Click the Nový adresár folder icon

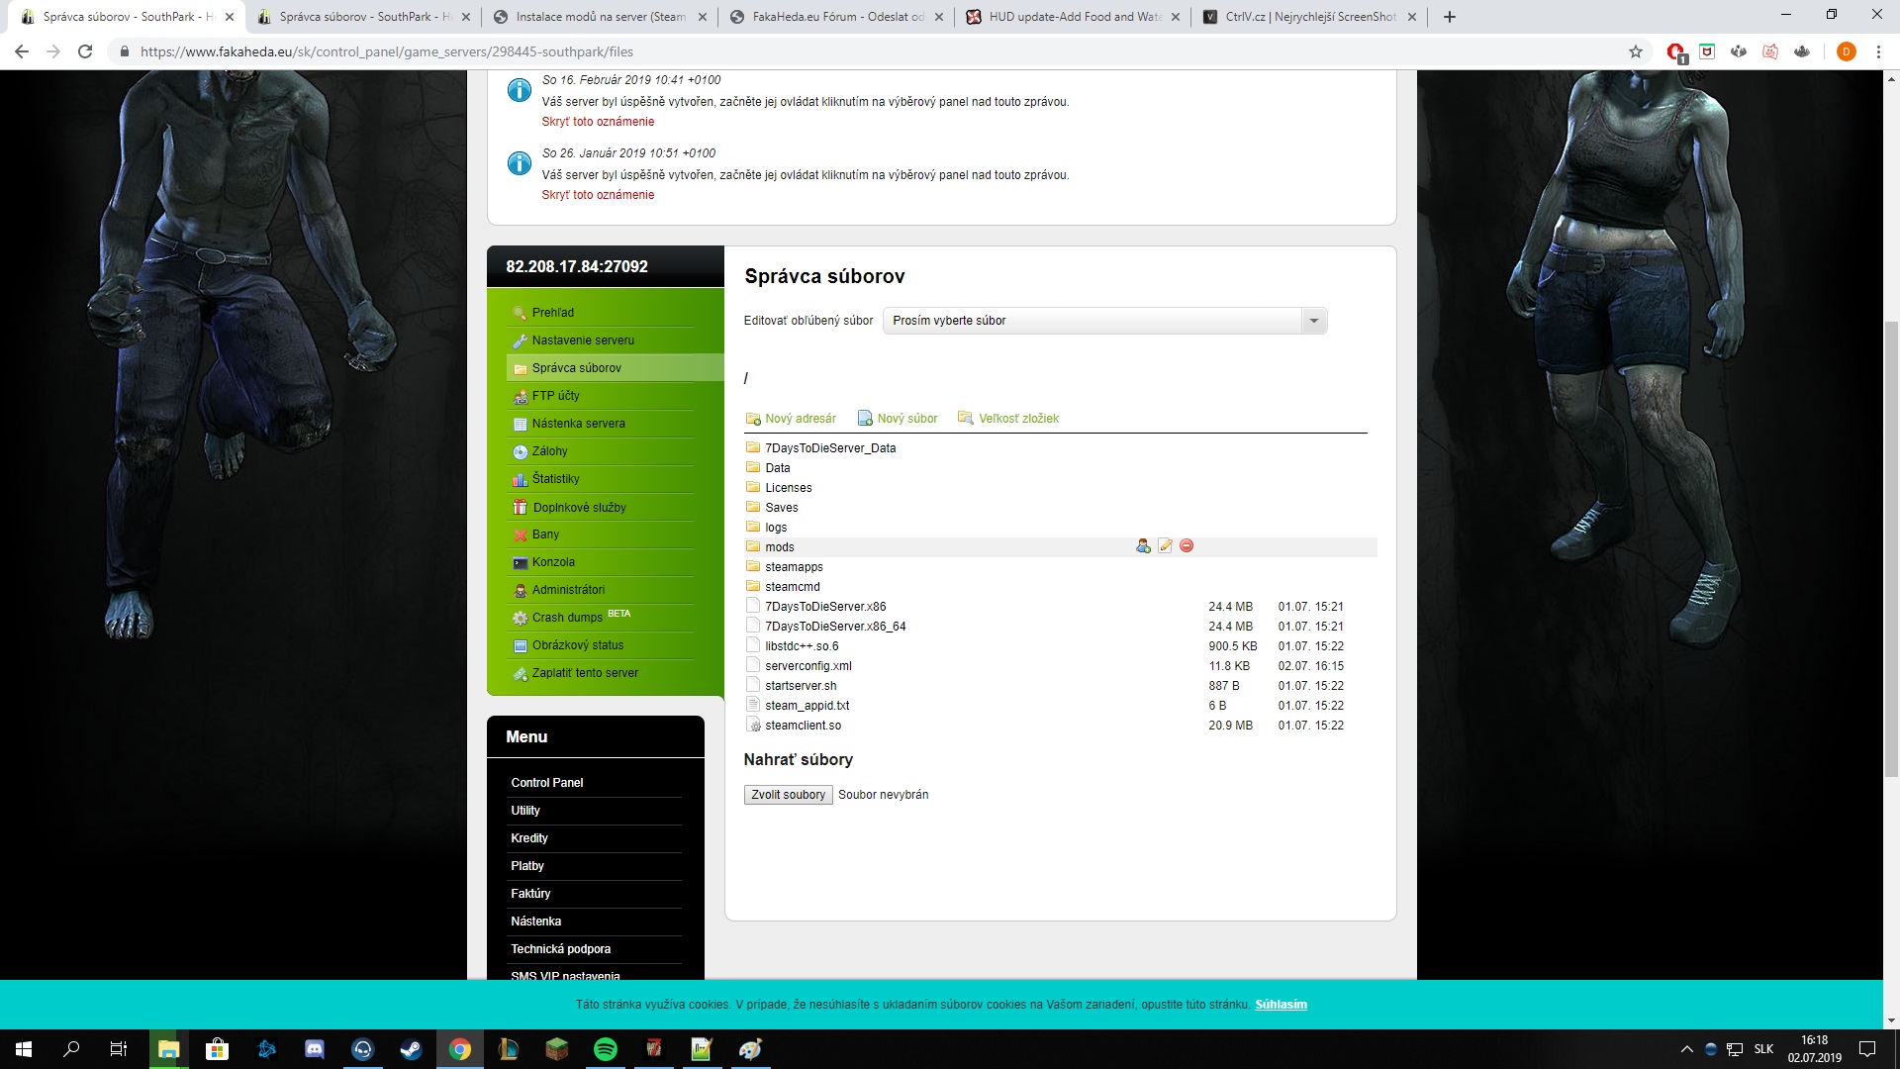click(x=753, y=419)
